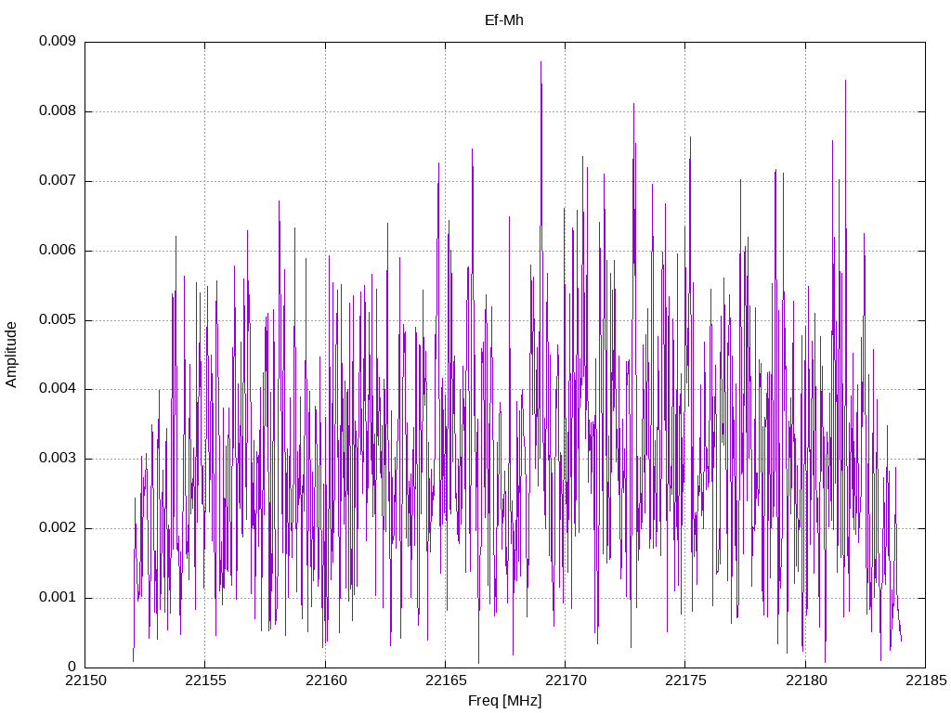Image resolution: width=951 pixels, height=713 pixels.
Task: Click x-axis tick label 22180
Action: (x=806, y=681)
